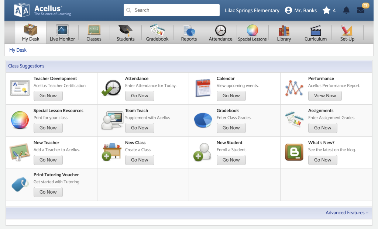Select the Classes icon in the toolbar
Screen dimensions: 378x229
click(x=94, y=32)
